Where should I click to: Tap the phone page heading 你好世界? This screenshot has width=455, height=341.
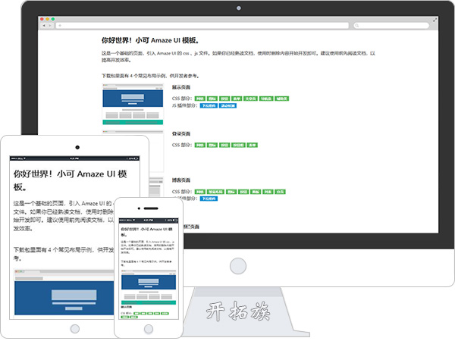[x=146, y=232]
